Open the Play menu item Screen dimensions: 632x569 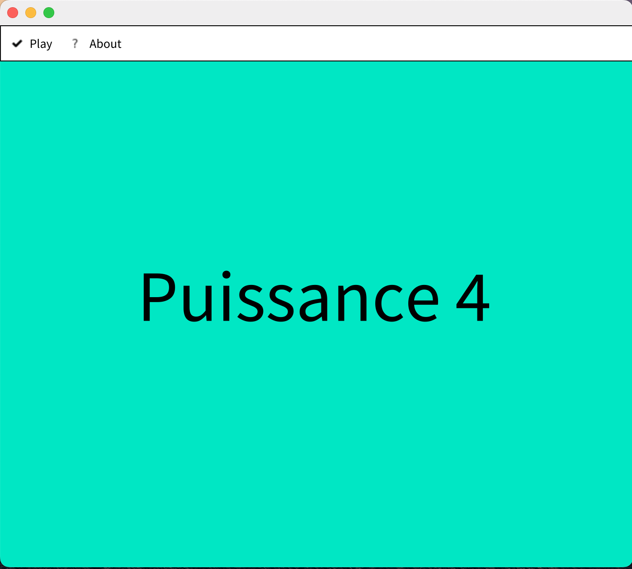pyautogui.click(x=41, y=44)
